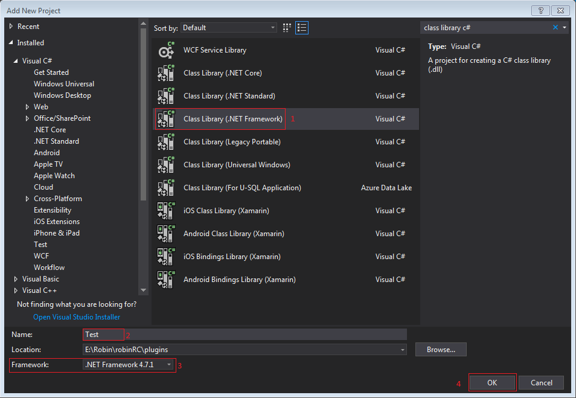Select Windows Universal category

tap(64, 84)
